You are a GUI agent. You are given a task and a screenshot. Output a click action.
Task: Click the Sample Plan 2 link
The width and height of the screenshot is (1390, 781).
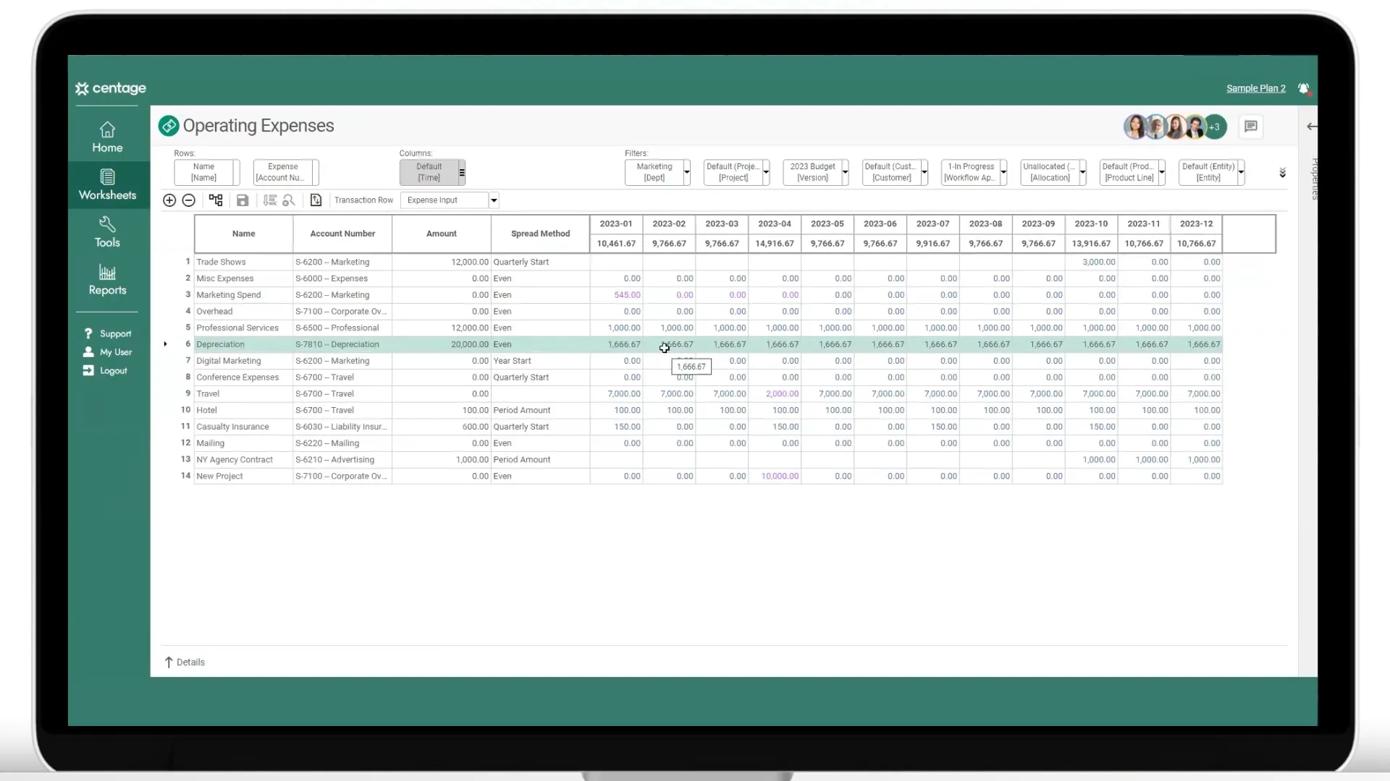point(1255,88)
